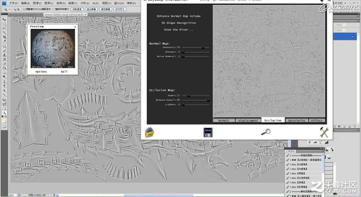Close the Preview window with x
The image size is (361, 197).
tap(75, 27)
